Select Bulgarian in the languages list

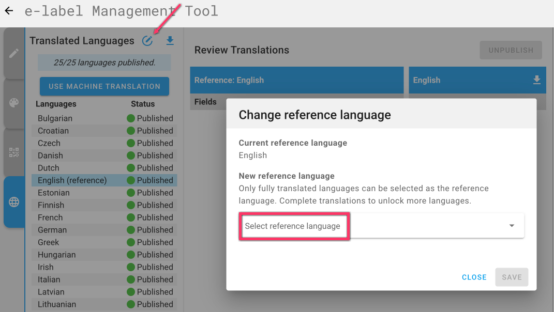(x=55, y=118)
